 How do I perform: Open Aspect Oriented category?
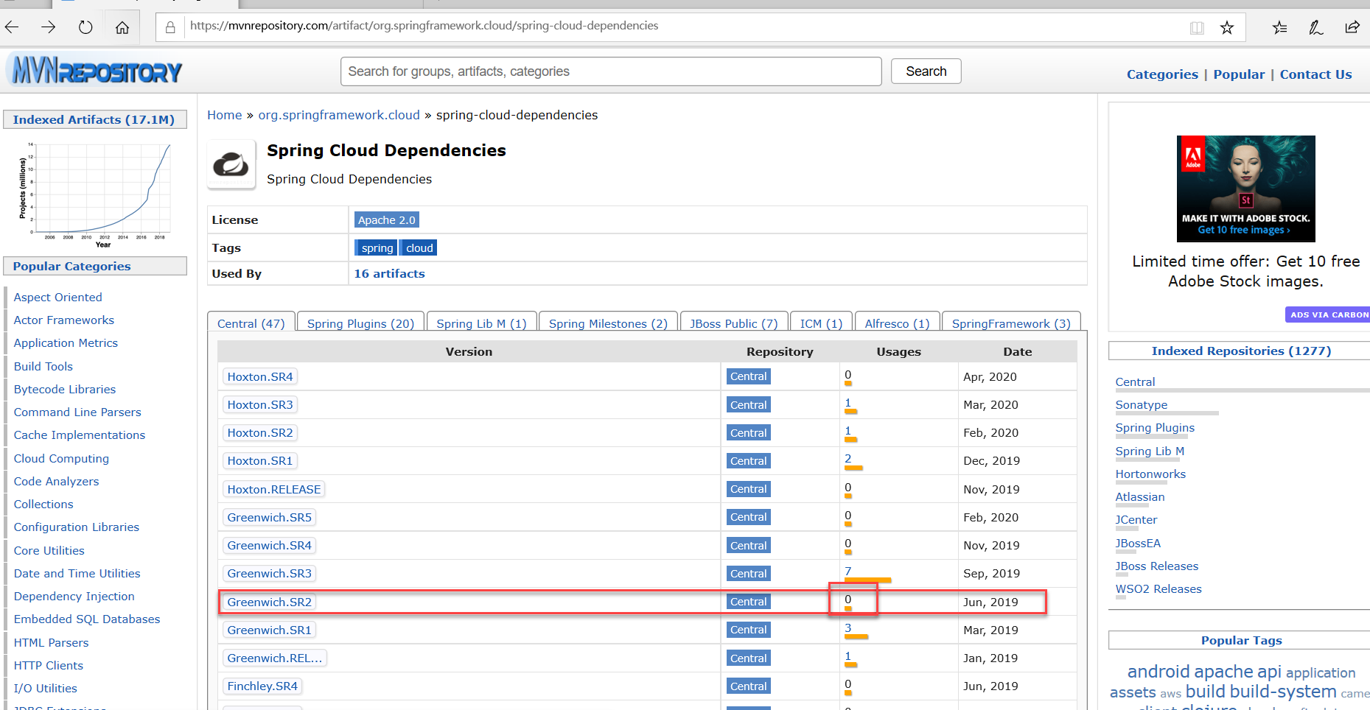click(x=58, y=298)
